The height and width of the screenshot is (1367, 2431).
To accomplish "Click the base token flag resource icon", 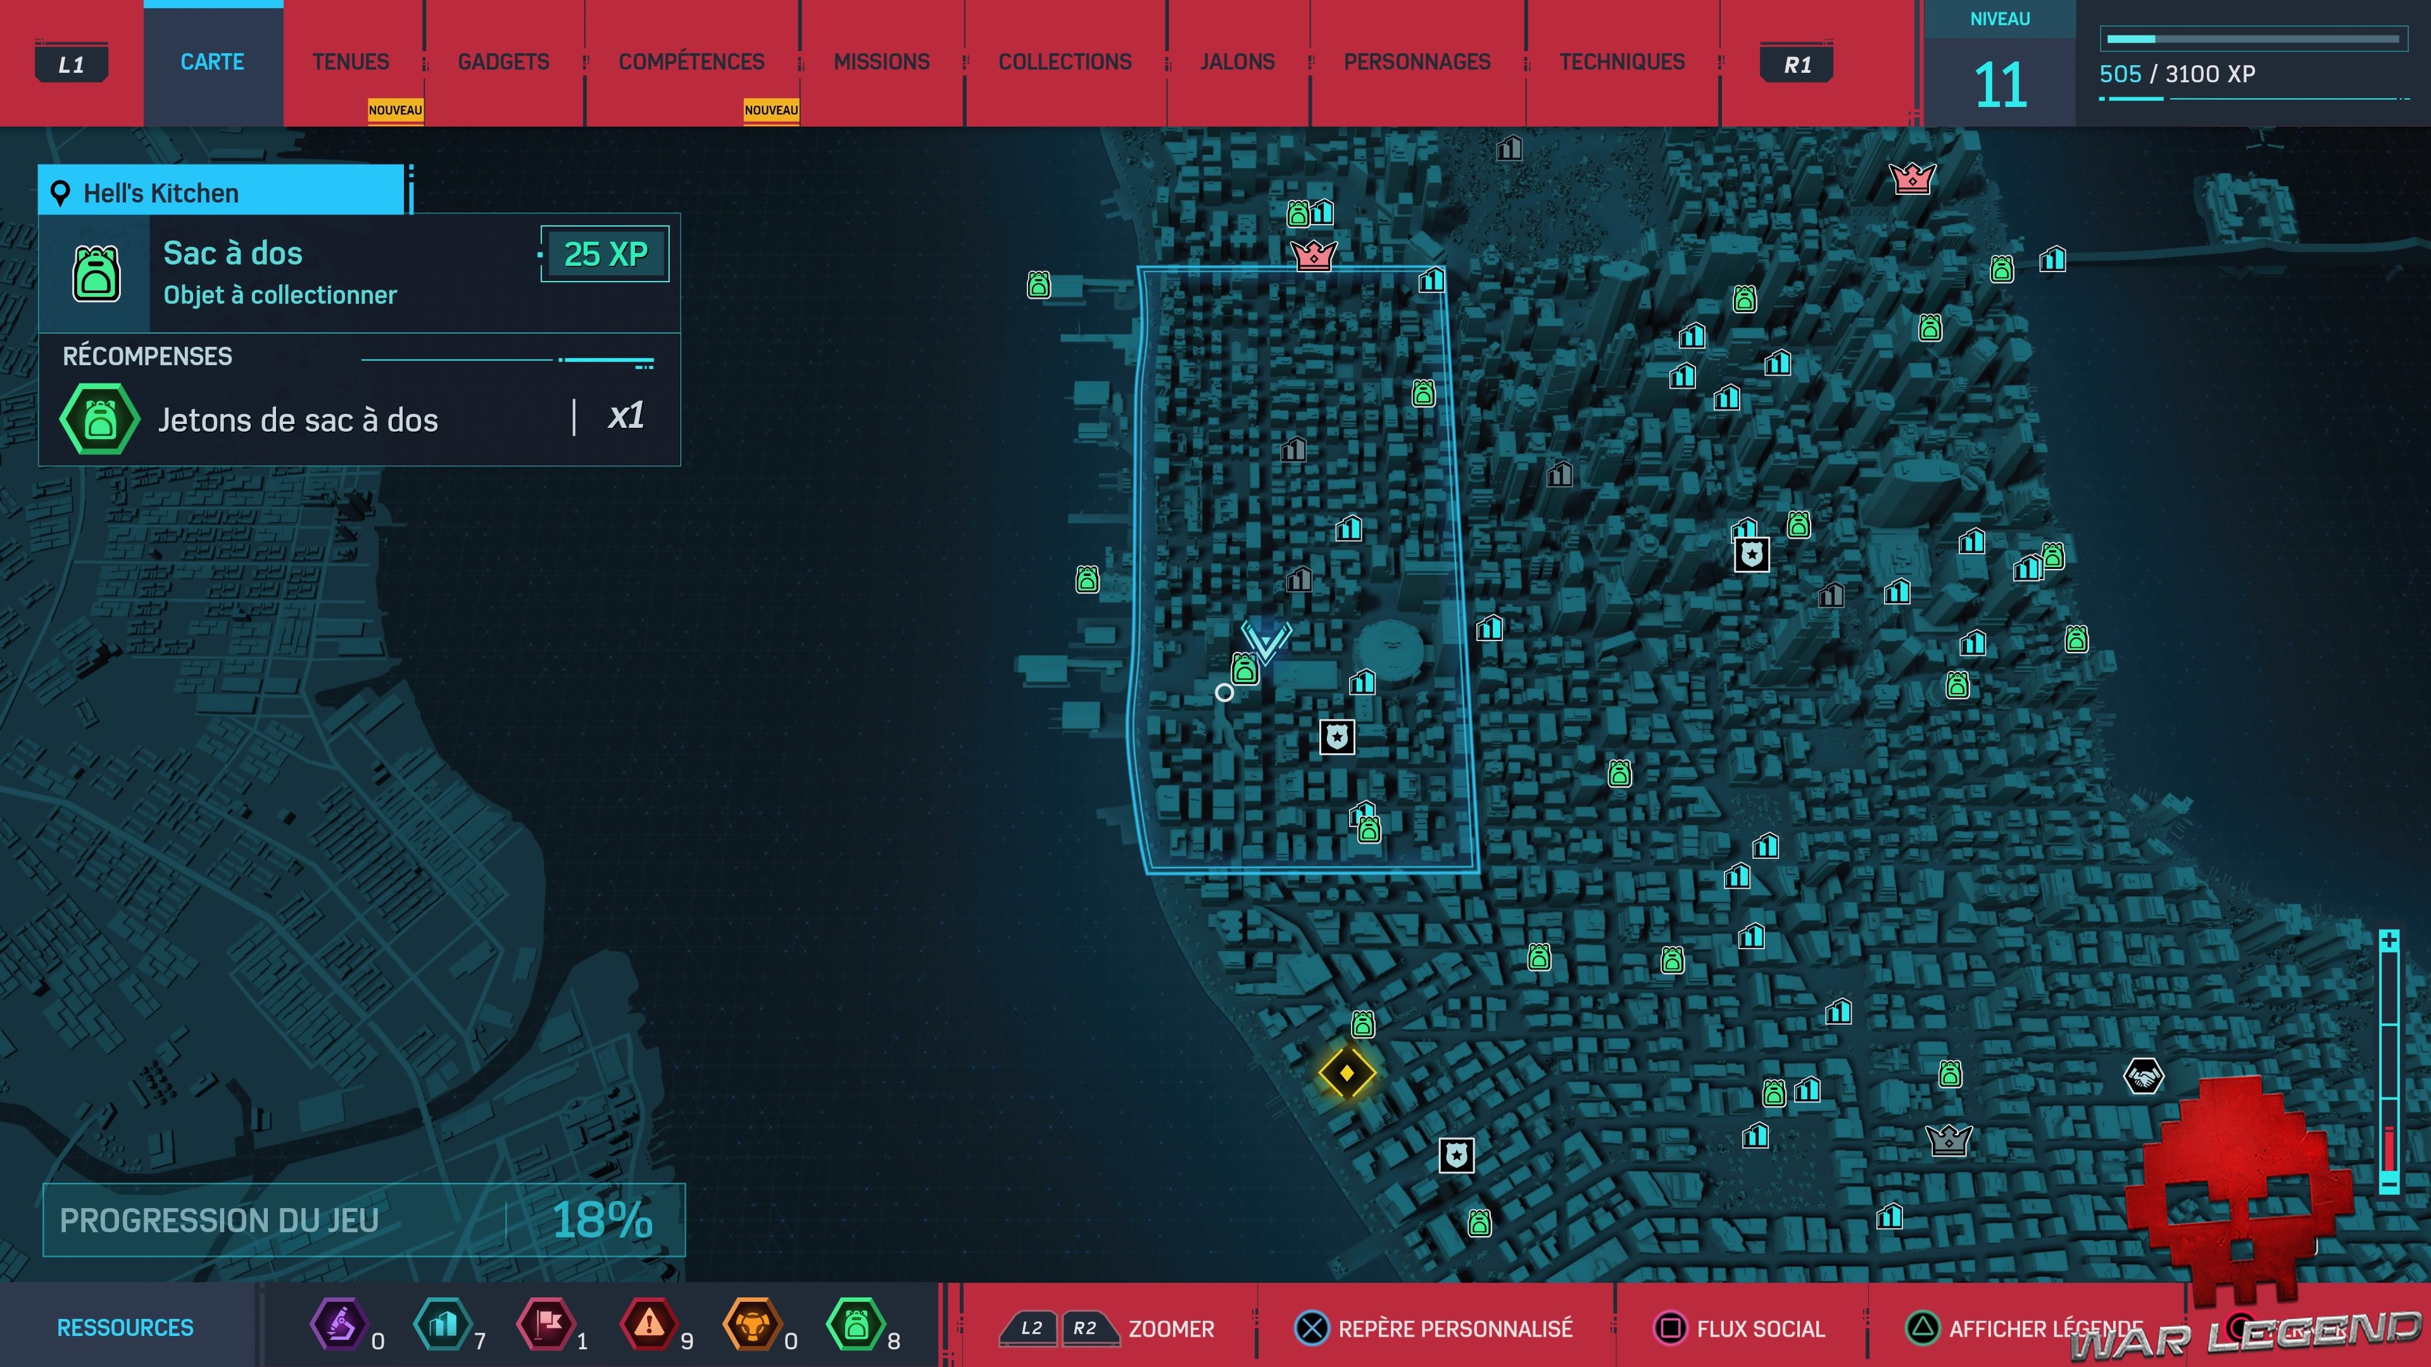I will tap(546, 1325).
